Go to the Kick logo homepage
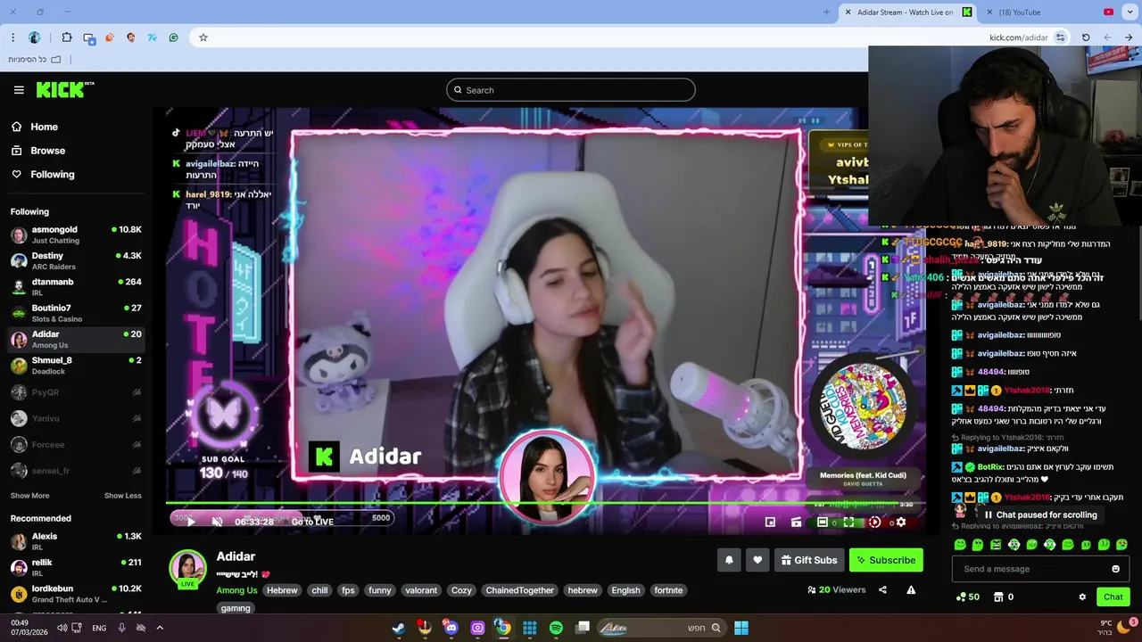This screenshot has width=1142, height=642. pos(64,89)
